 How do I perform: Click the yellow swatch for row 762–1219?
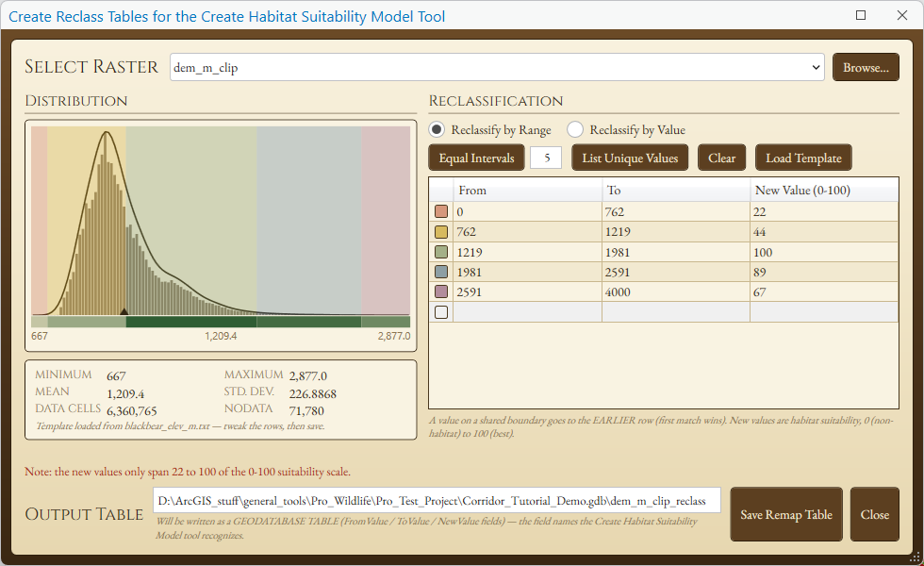441,232
